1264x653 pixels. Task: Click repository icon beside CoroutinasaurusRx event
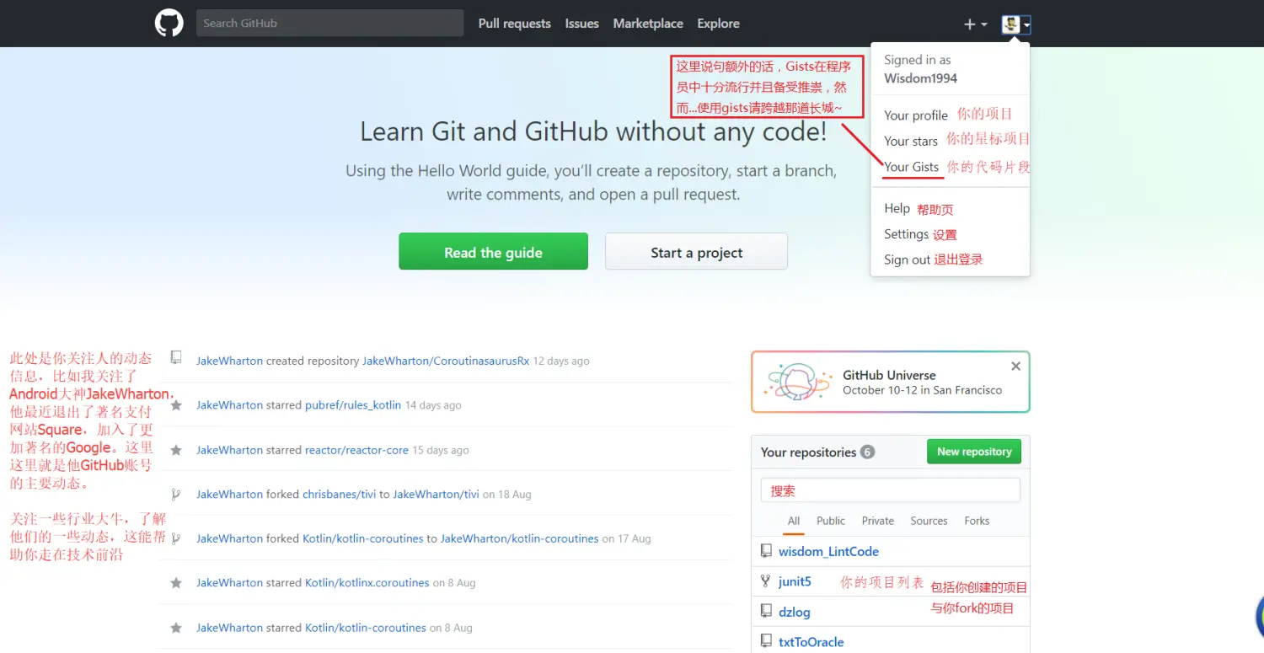click(x=176, y=357)
